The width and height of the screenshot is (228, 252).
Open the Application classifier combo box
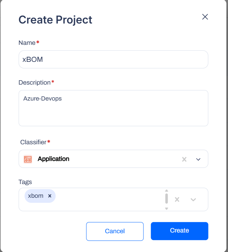coord(113,159)
